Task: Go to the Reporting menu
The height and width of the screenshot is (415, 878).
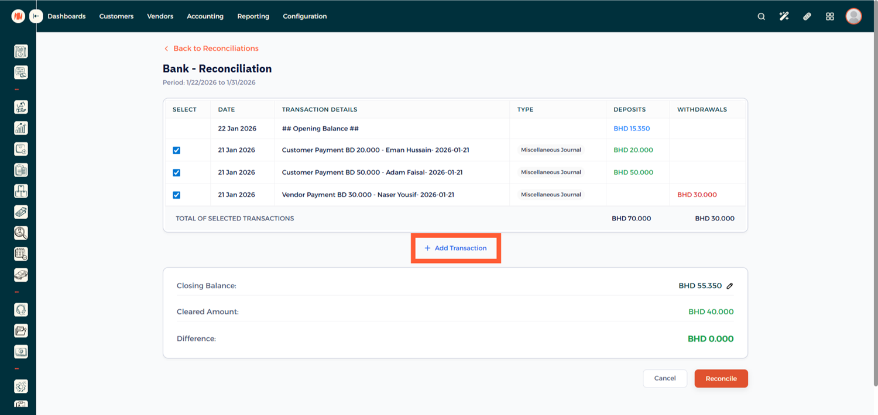Action: 253,16
